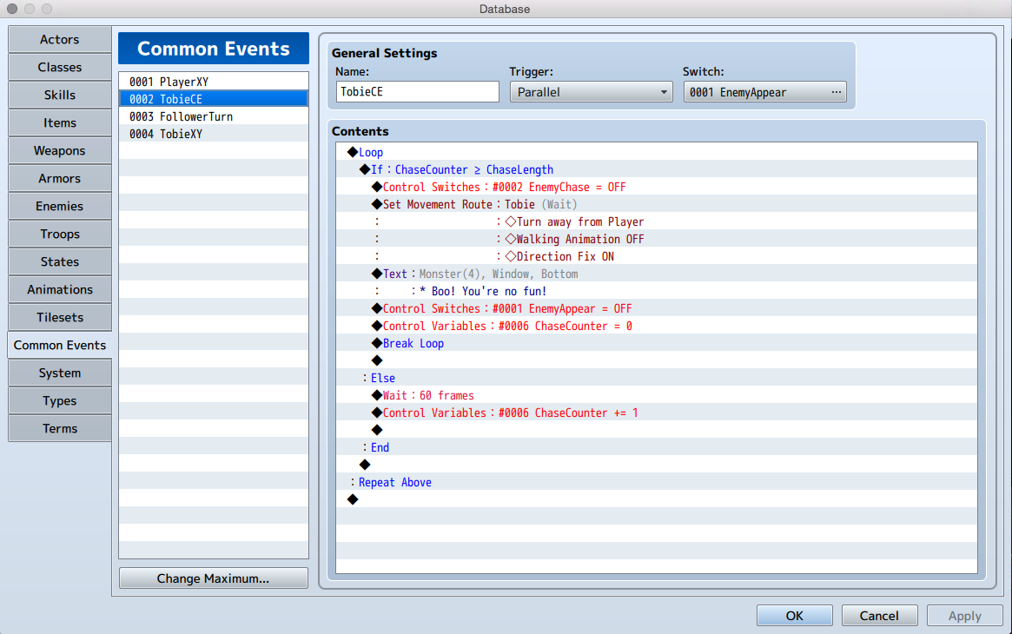The width and height of the screenshot is (1012, 634).
Task: Select common event 0002 TobieCE
Action: tap(214, 99)
